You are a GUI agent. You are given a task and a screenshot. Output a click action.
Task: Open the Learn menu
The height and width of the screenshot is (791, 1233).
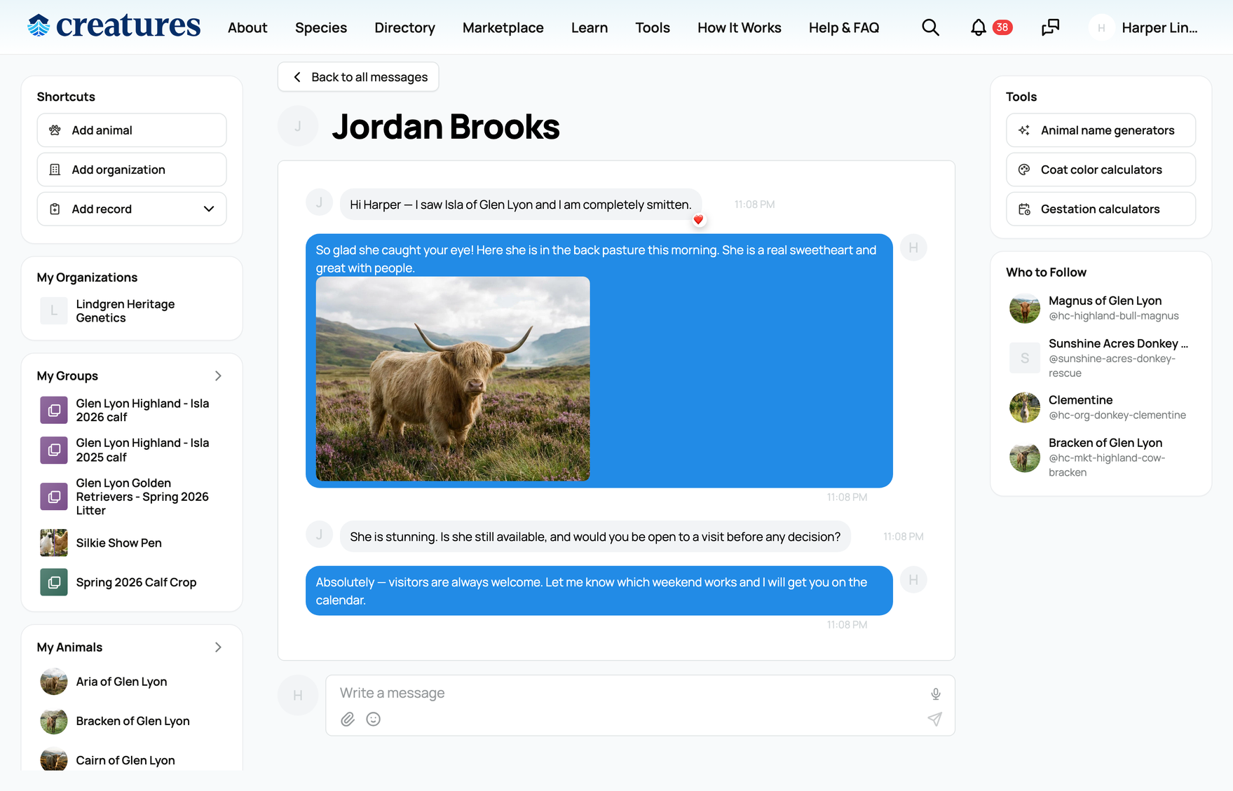(x=590, y=27)
